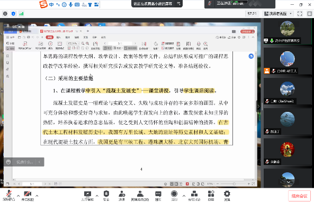The image size is (314, 202).
Task: Open the Security shield icon
Action: click(x=106, y=196)
